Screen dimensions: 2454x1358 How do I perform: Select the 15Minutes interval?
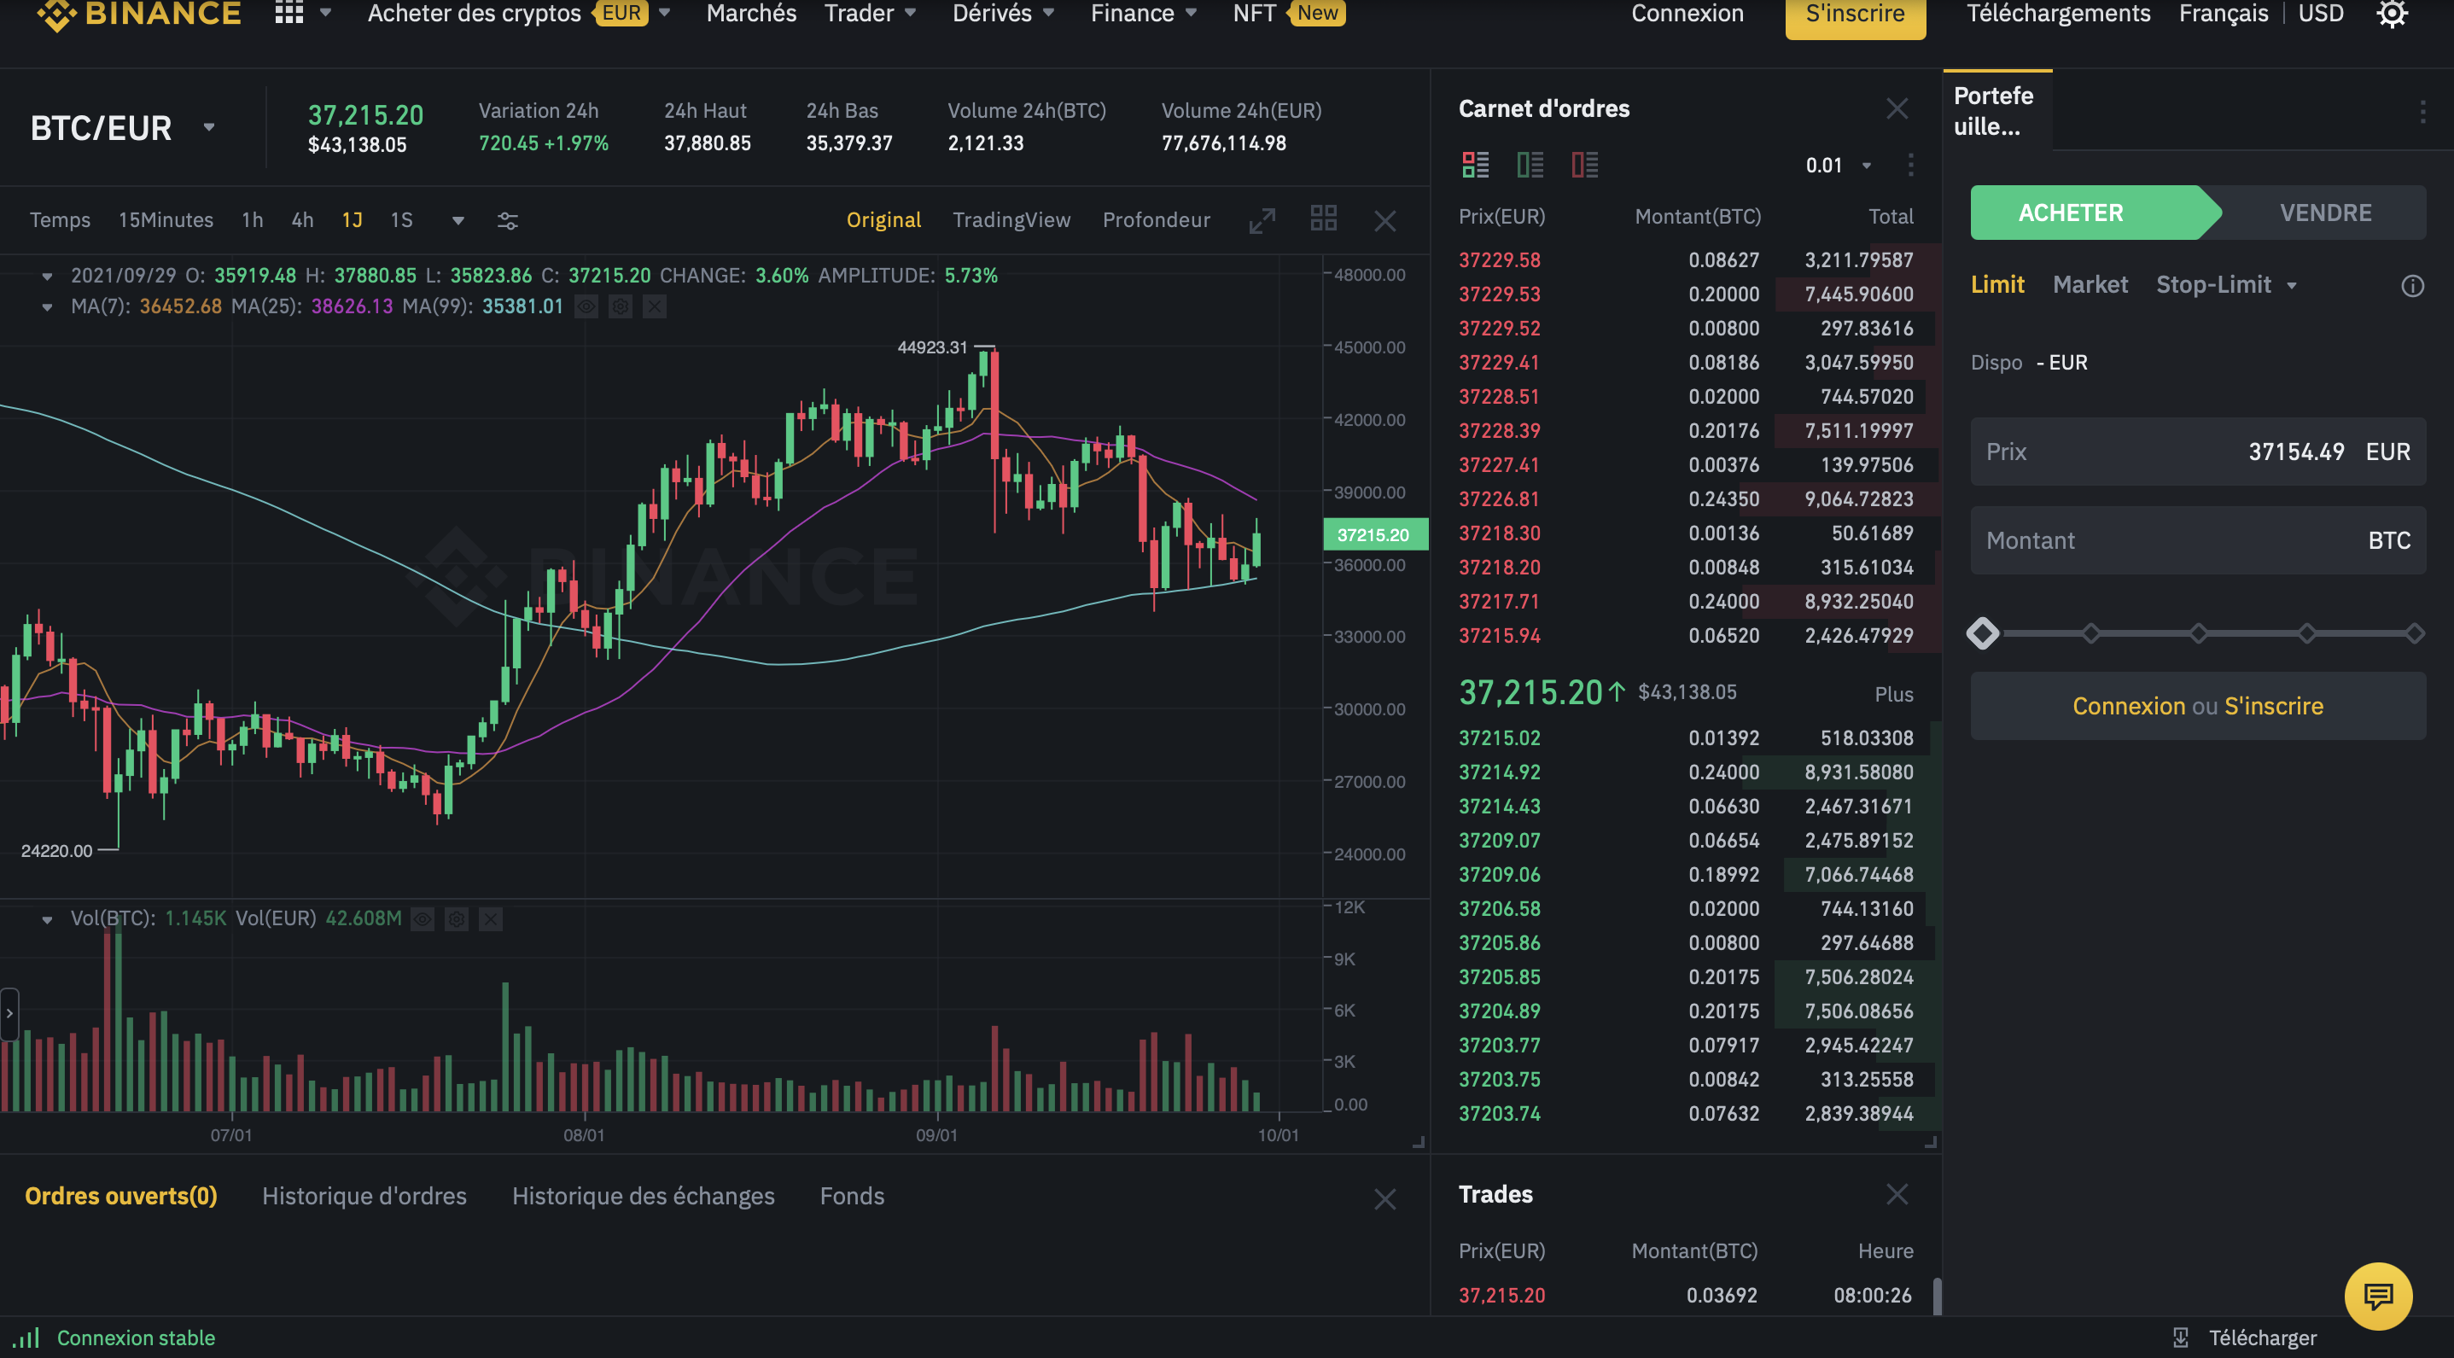[x=166, y=220]
